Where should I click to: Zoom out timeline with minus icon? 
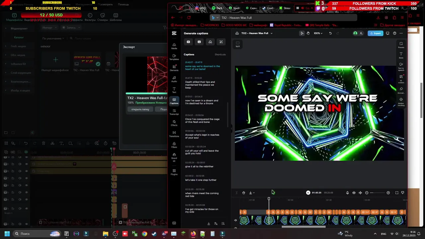pos(367,193)
